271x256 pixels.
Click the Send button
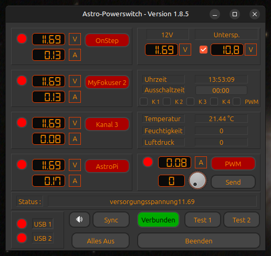click(x=233, y=182)
